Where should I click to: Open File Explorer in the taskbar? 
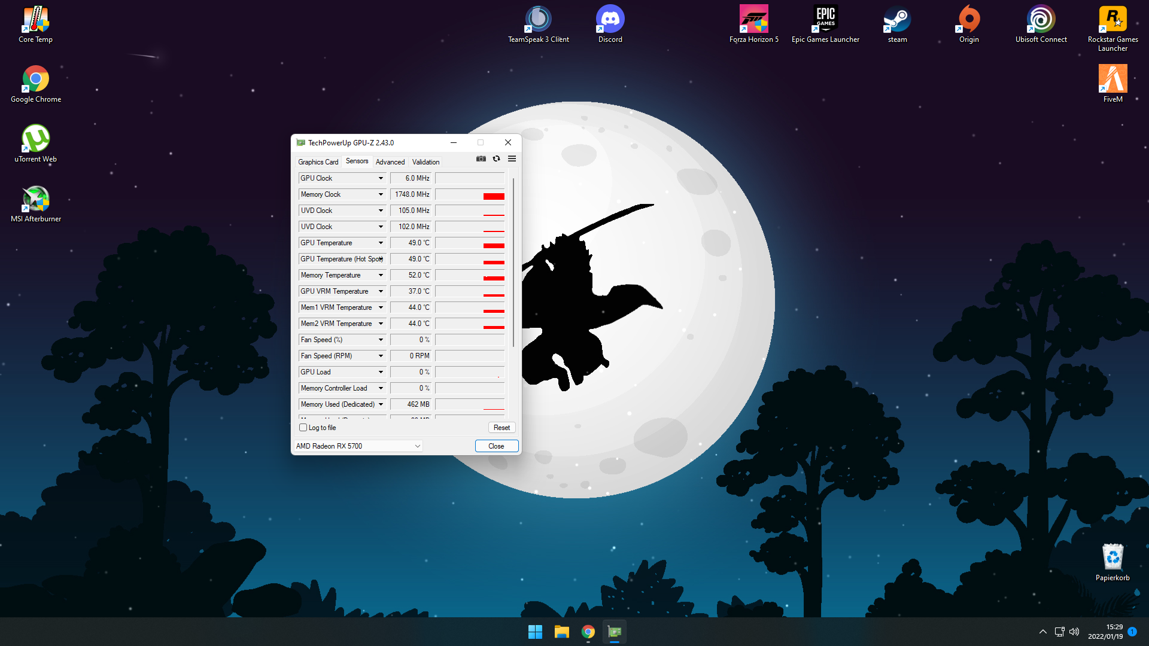[x=561, y=632]
